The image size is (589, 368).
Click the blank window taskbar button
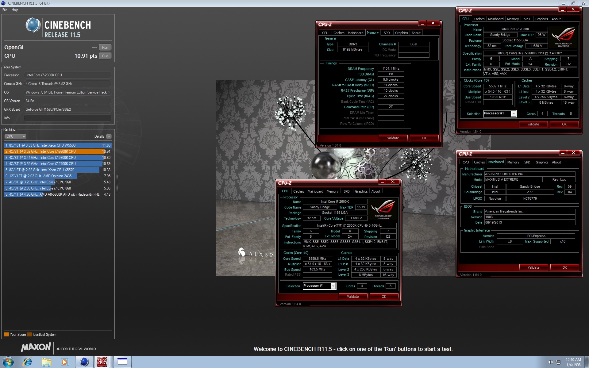[x=122, y=362]
